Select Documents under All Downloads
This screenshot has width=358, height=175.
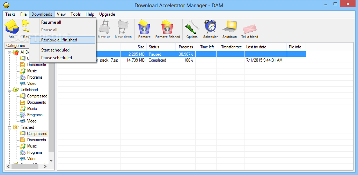(36, 65)
